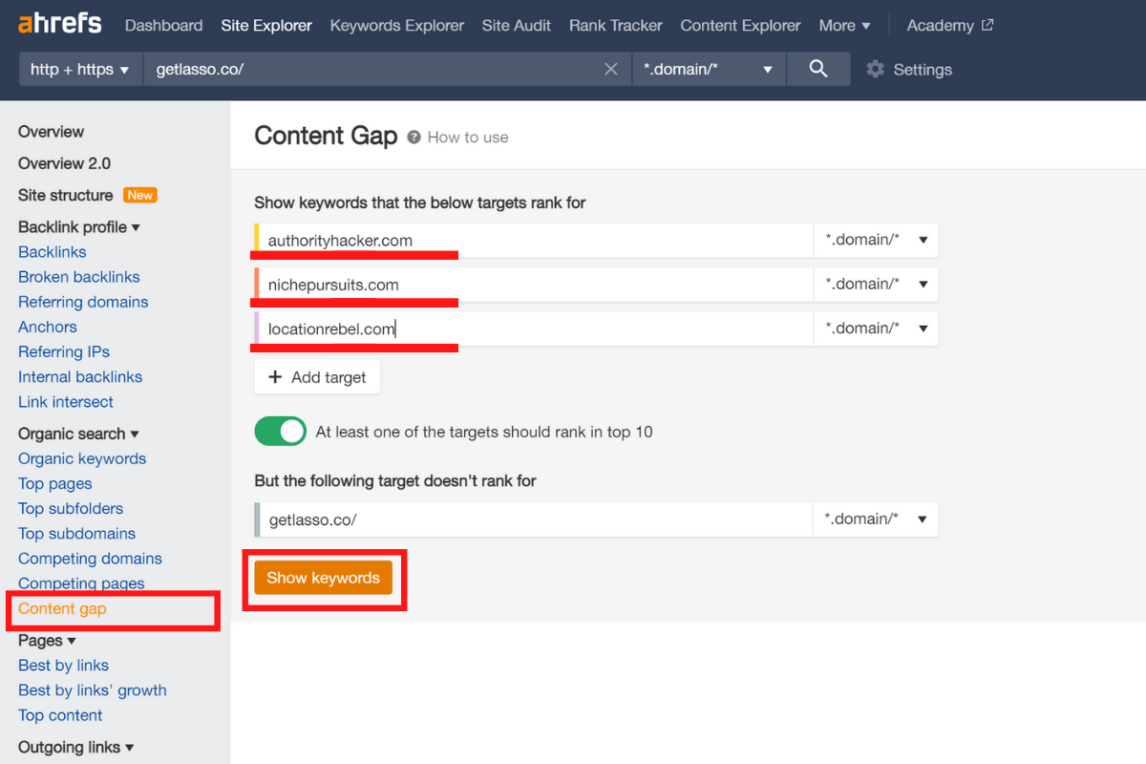The width and height of the screenshot is (1146, 764).
Task: Open Site Explorer tab
Action: pyautogui.click(x=266, y=26)
